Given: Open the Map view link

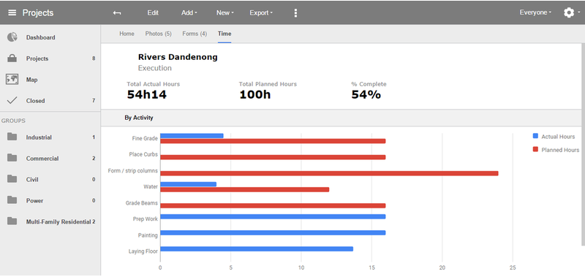Looking at the screenshot, I should [x=31, y=80].
